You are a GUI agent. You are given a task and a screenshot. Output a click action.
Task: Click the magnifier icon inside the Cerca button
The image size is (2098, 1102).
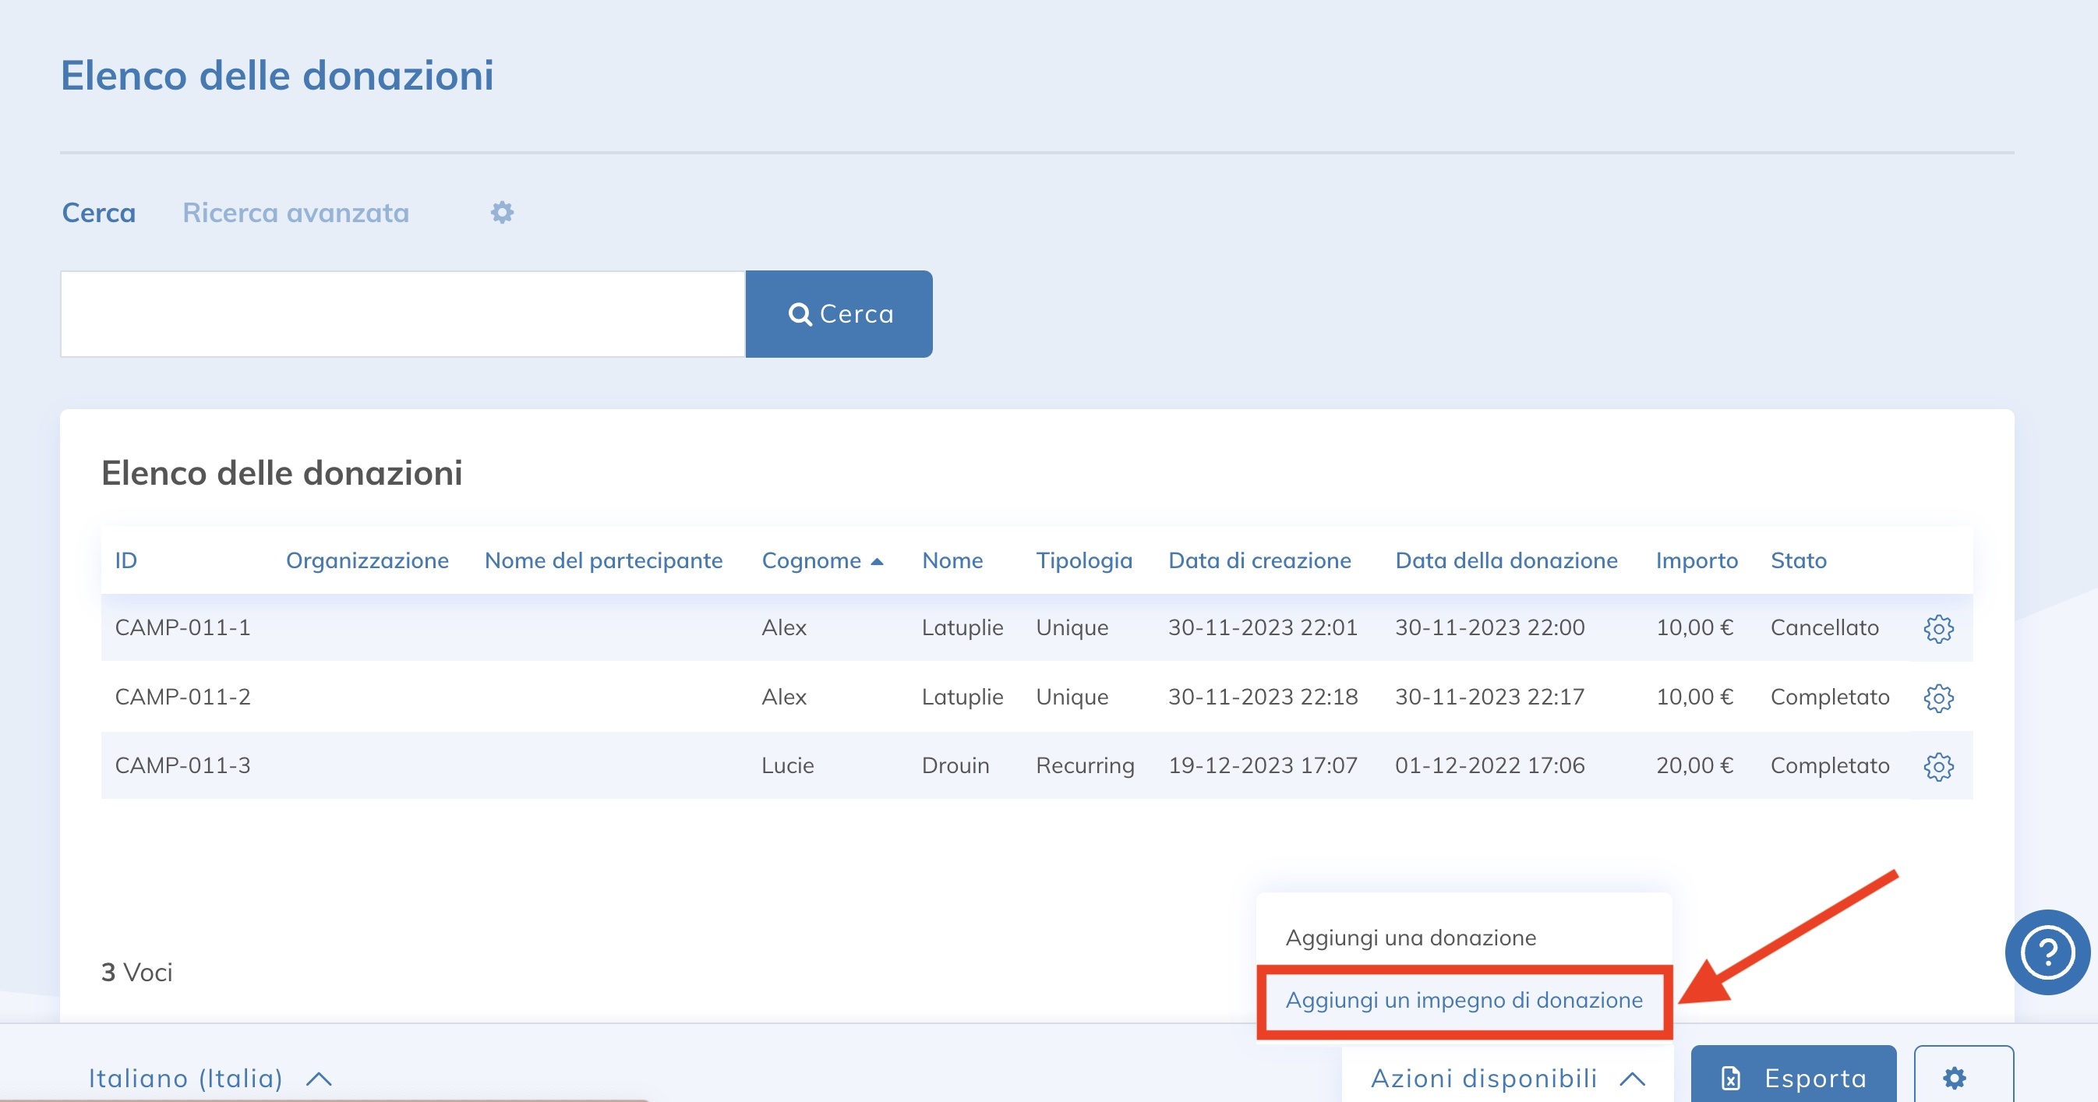[800, 313]
